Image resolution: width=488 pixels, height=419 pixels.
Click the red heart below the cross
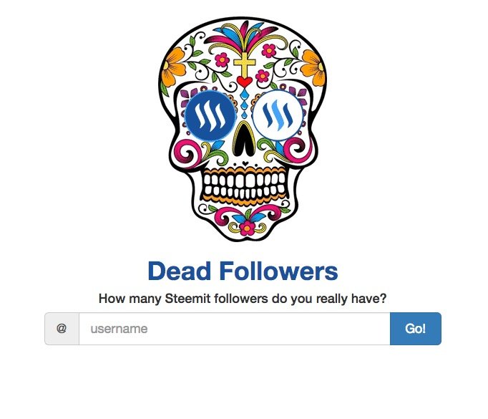[244, 82]
